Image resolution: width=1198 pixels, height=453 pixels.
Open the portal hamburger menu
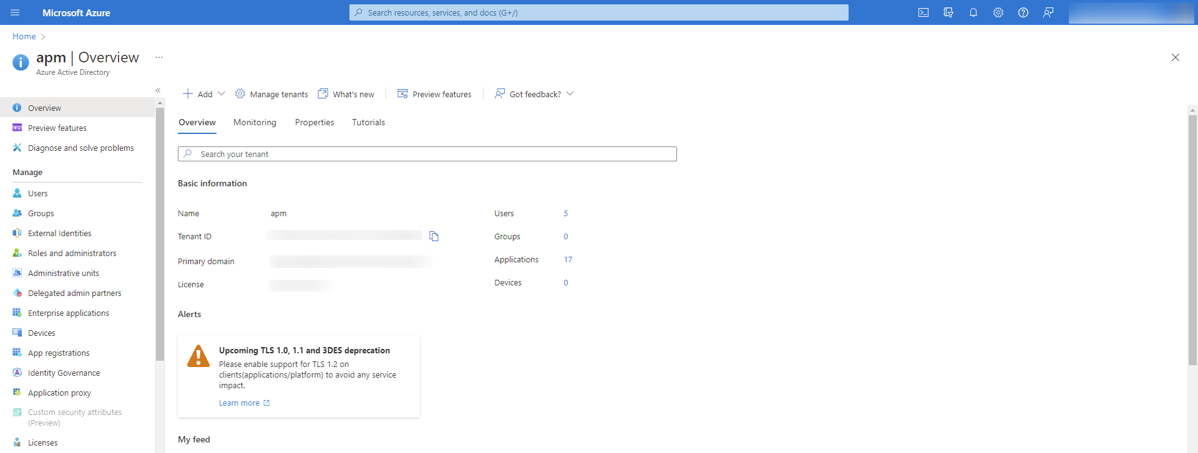[x=16, y=12]
